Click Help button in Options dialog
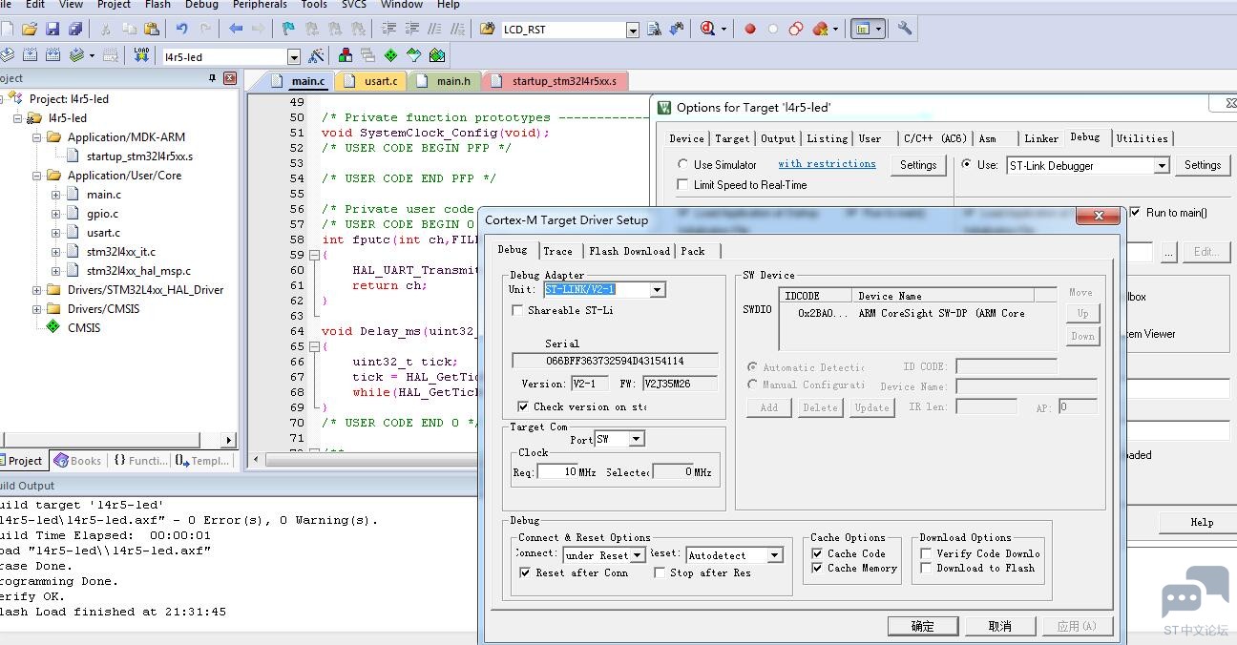 point(1202,522)
